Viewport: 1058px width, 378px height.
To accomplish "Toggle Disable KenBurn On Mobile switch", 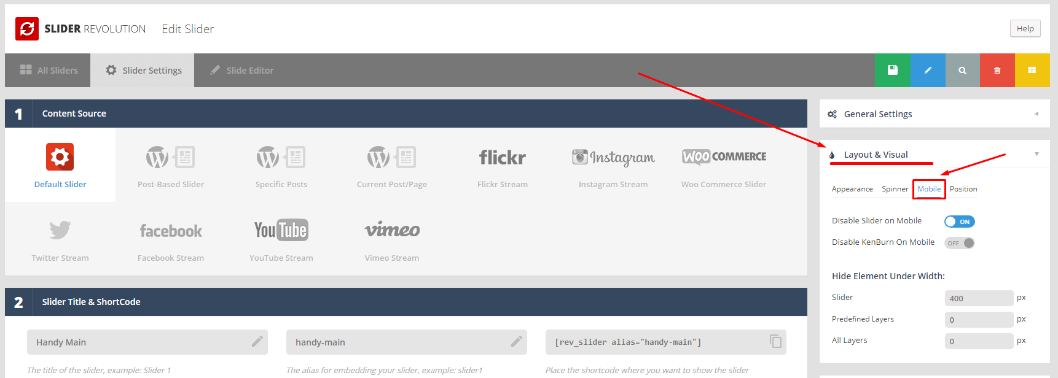I will pyautogui.click(x=960, y=243).
